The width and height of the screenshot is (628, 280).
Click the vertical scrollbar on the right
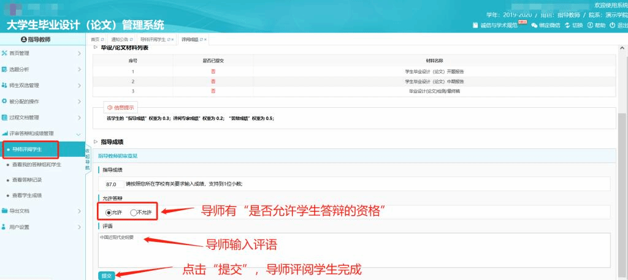pos(624,153)
